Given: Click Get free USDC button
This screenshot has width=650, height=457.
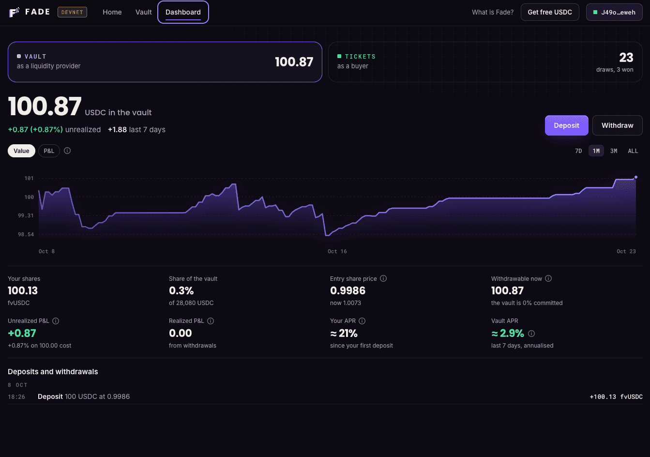Looking at the screenshot, I should (550, 12).
